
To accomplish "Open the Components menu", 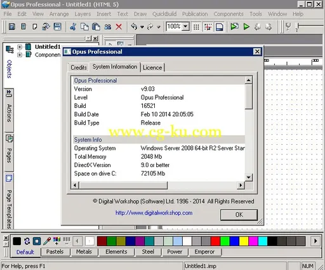I will [x=229, y=14].
